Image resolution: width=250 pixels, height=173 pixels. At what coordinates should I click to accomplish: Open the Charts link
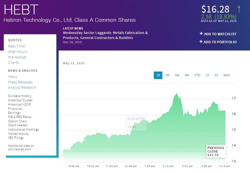coord(13,62)
